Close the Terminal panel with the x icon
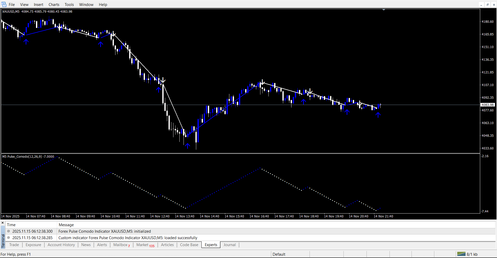497x258 pixels. tap(3, 223)
